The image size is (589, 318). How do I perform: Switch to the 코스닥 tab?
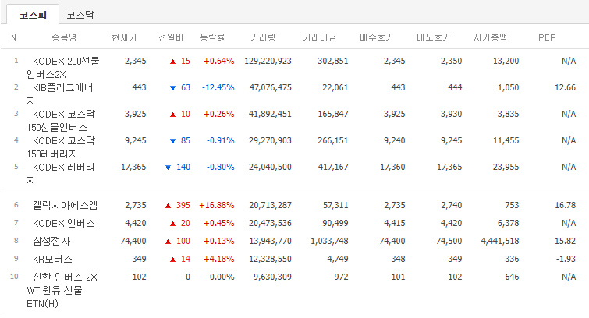click(x=80, y=15)
